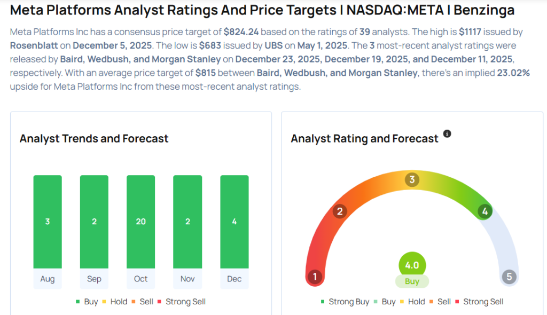This screenshot has width=547, height=315.
Task: Toggle Strong Sell legend in trends chart
Action: click(x=181, y=302)
